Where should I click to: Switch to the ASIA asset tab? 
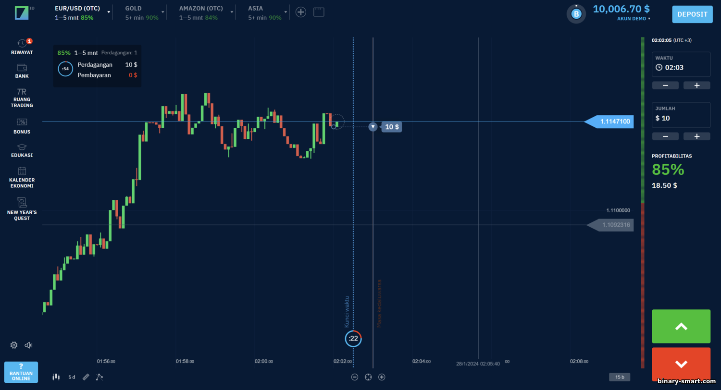tap(265, 12)
